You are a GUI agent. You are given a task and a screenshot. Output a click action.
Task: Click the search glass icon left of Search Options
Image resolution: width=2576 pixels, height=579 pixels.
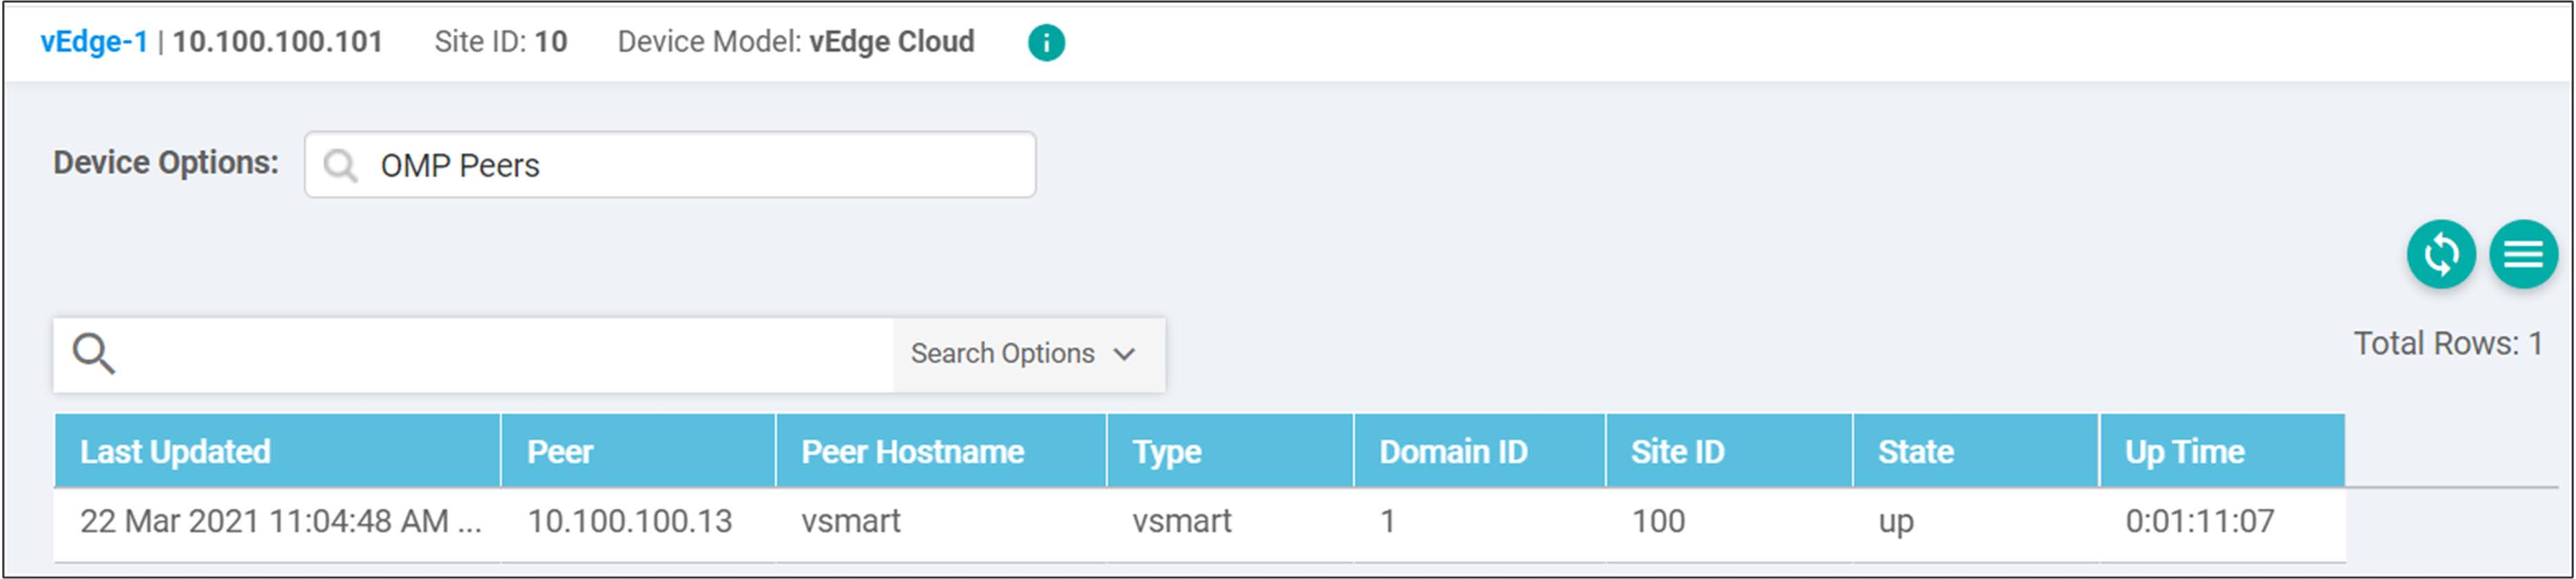coord(95,353)
